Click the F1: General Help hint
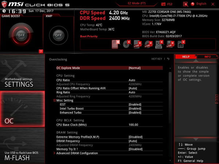219x164 pixels. pyautogui.click(x=191, y=161)
